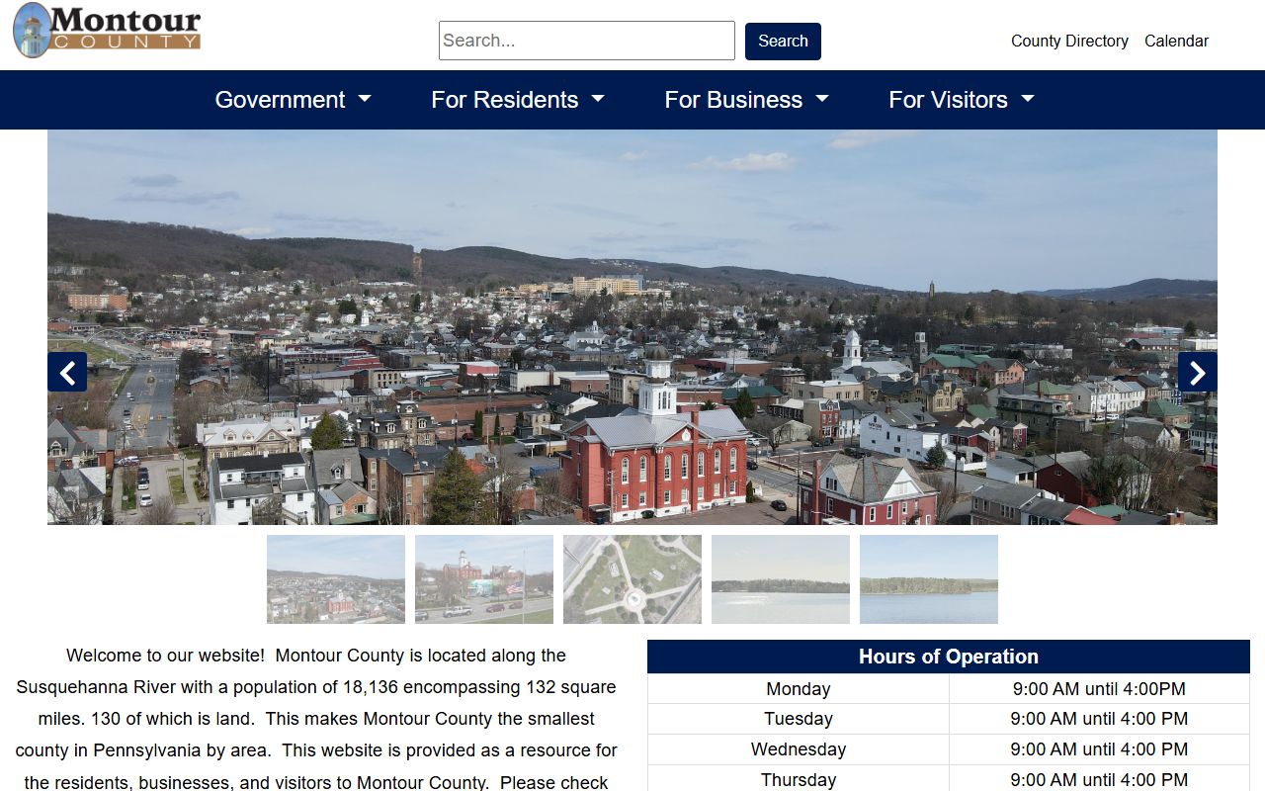The width and height of the screenshot is (1265, 791).
Task: Select the pale hazy lake thumbnail
Action: (781, 579)
